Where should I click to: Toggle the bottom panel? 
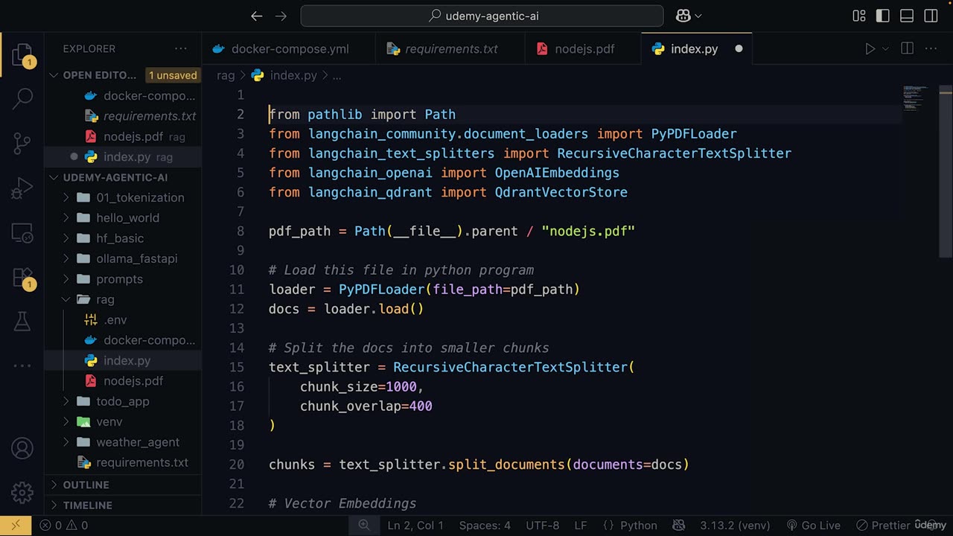click(x=907, y=16)
